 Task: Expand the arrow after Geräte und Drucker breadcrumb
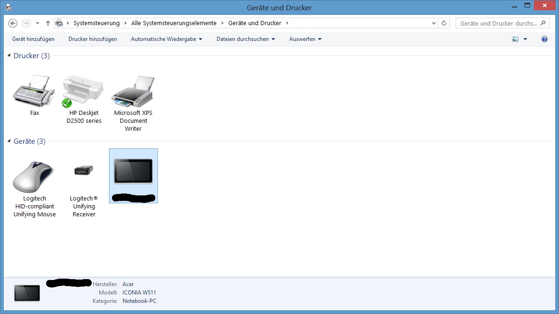(x=287, y=23)
